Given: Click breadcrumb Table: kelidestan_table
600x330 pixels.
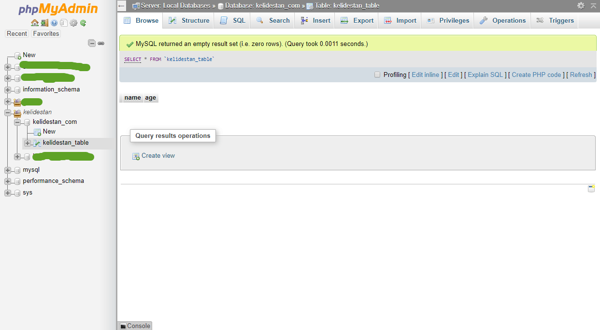Looking at the screenshot, I should [347, 6].
